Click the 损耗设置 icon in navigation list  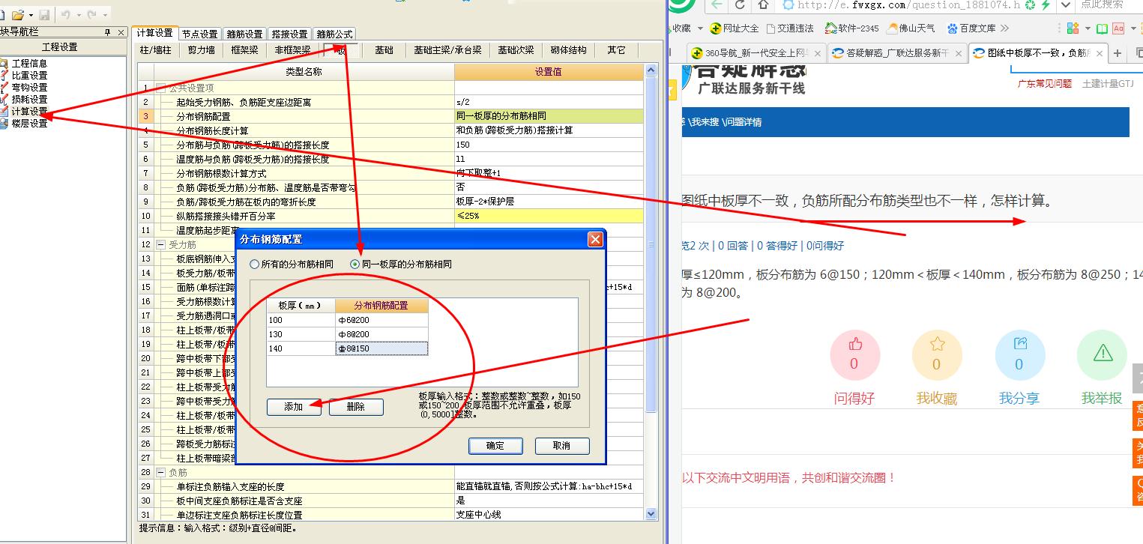tap(4, 100)
